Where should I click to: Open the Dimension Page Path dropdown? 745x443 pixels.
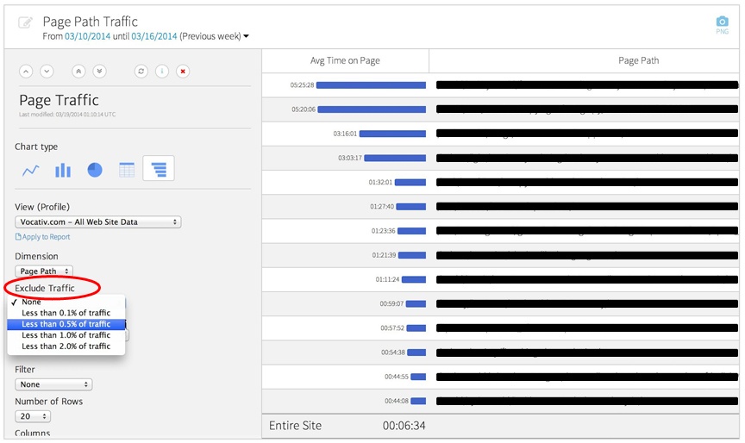tap(43, 271)
